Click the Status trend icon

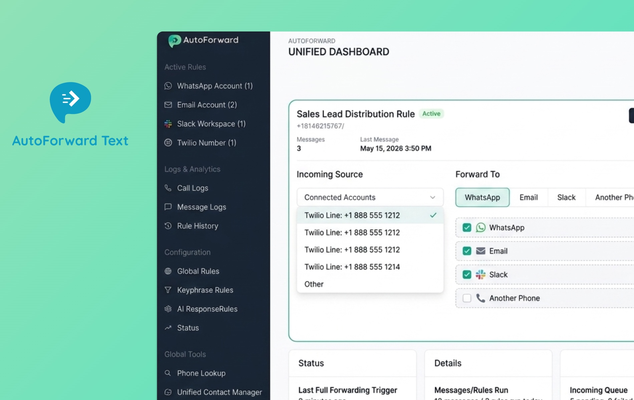pos(168,328)
